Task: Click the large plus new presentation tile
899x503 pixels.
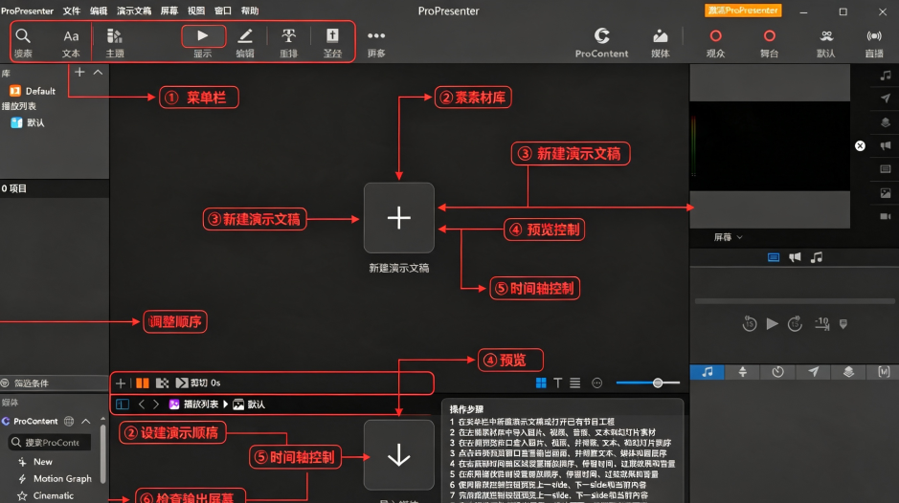Action: (x=399, y=218)
